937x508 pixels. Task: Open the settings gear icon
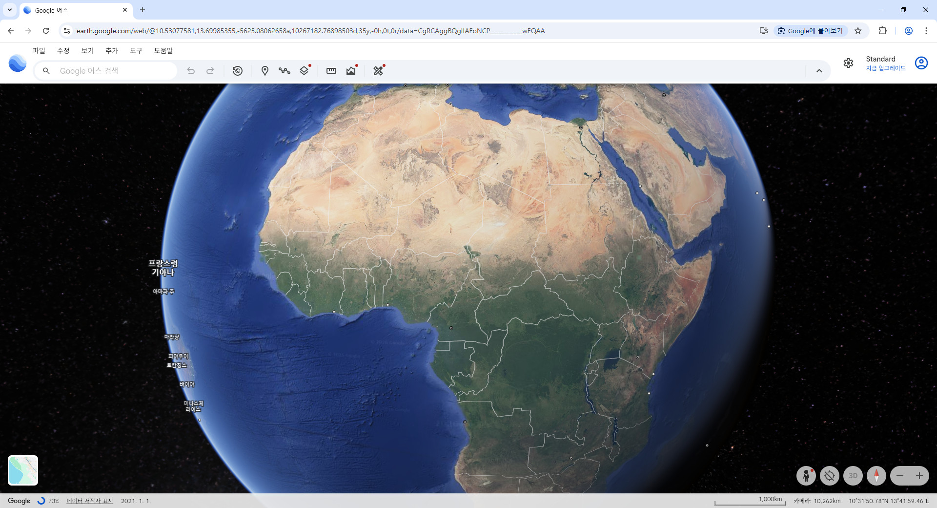[x=849, y=63]
